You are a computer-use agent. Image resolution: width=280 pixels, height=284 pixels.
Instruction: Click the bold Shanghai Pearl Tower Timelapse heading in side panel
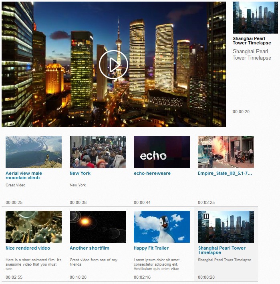(x=252, y=40)
